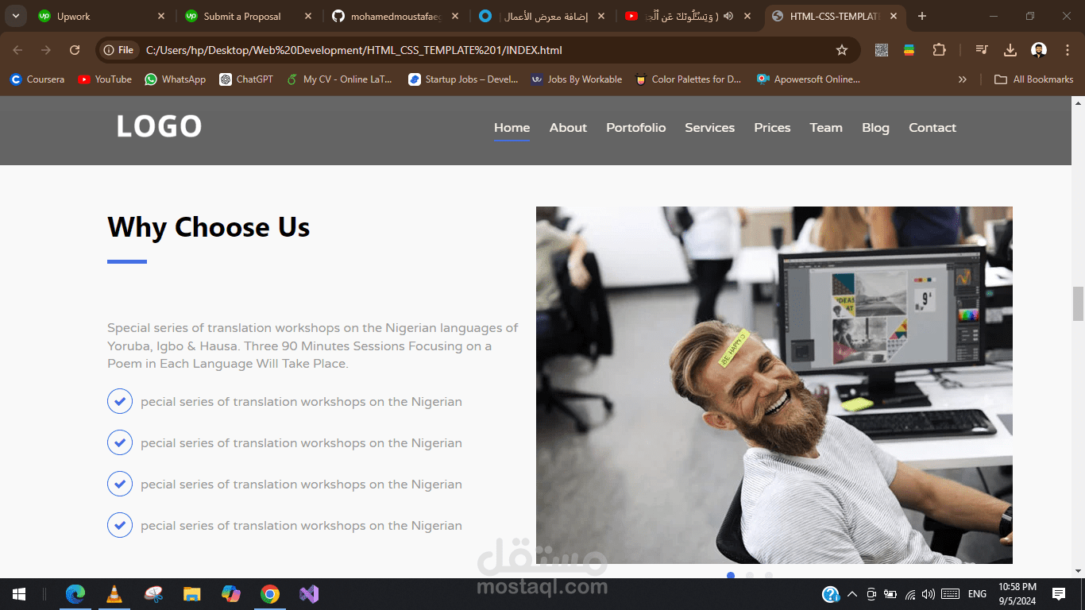The height and width of the screenshot is (610, 1085).
Task: Open Chrome from the taskbar
Action: point(270,594)
